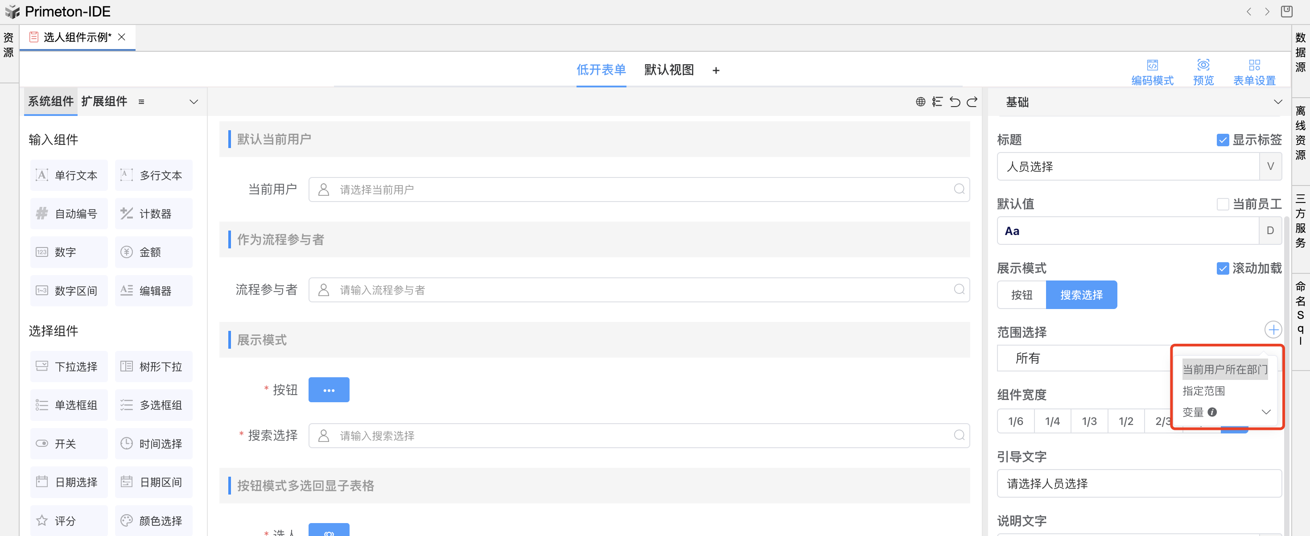Expand the component panel chevron

click(x=194, y=102)
